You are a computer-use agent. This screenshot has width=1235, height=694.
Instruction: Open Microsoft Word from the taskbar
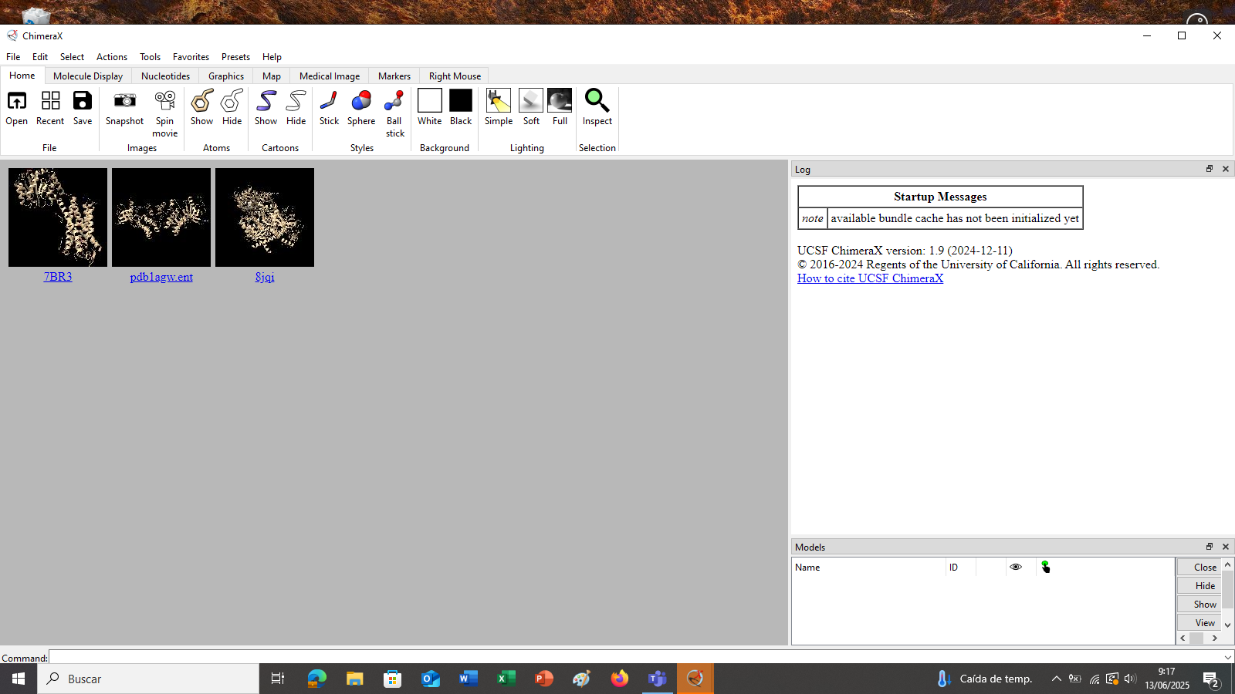[x=468, y=679]
